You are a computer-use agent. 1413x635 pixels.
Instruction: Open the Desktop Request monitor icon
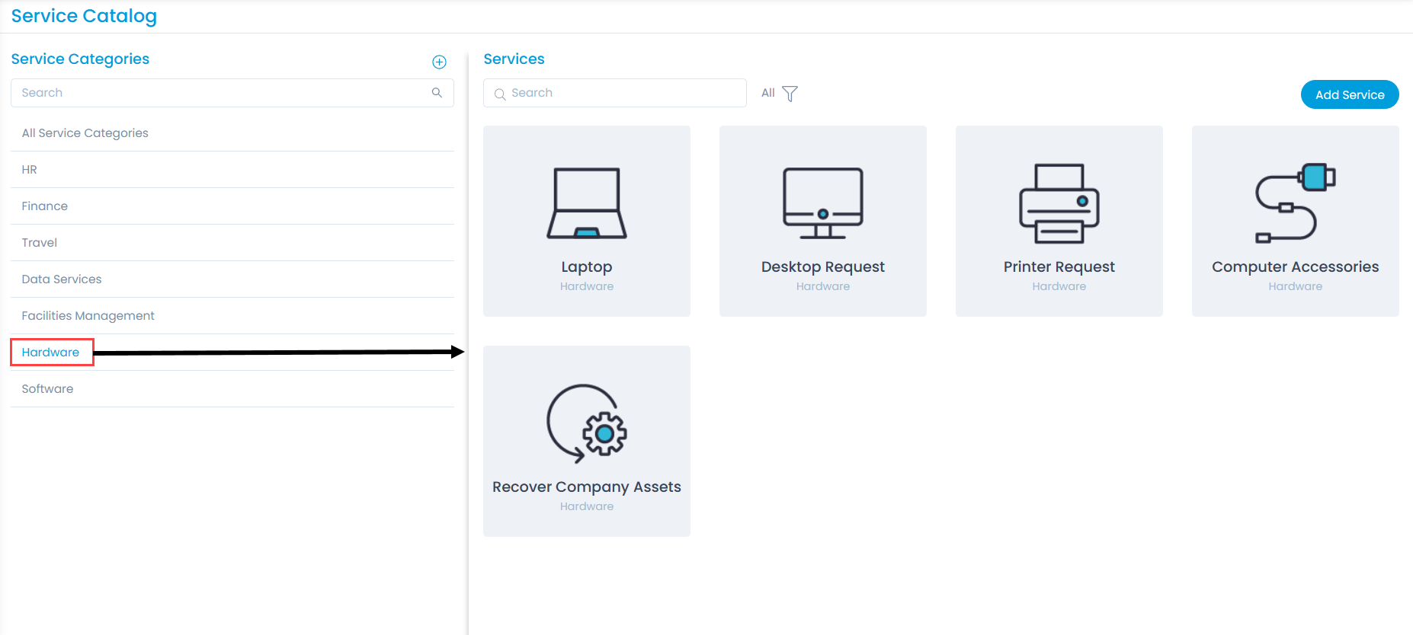[x=822, y=203]
